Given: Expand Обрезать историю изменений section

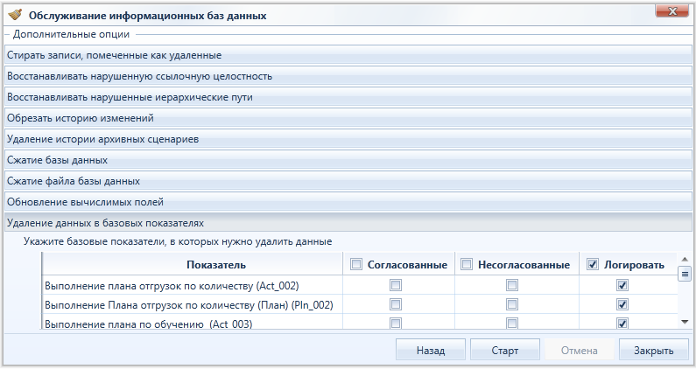Looking at the screenshot, I should pyautogui.click(x=348, y=118).
